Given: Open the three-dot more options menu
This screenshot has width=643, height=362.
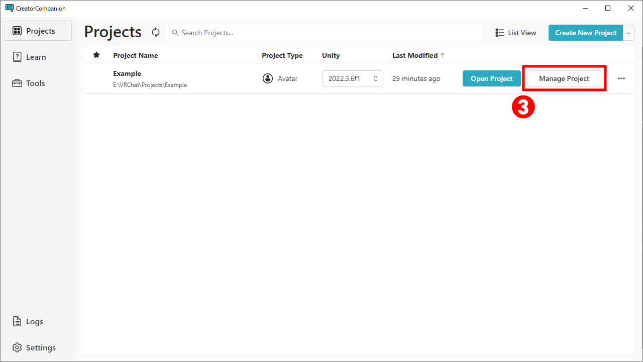Looking at the screenshot, I should 621,78.
